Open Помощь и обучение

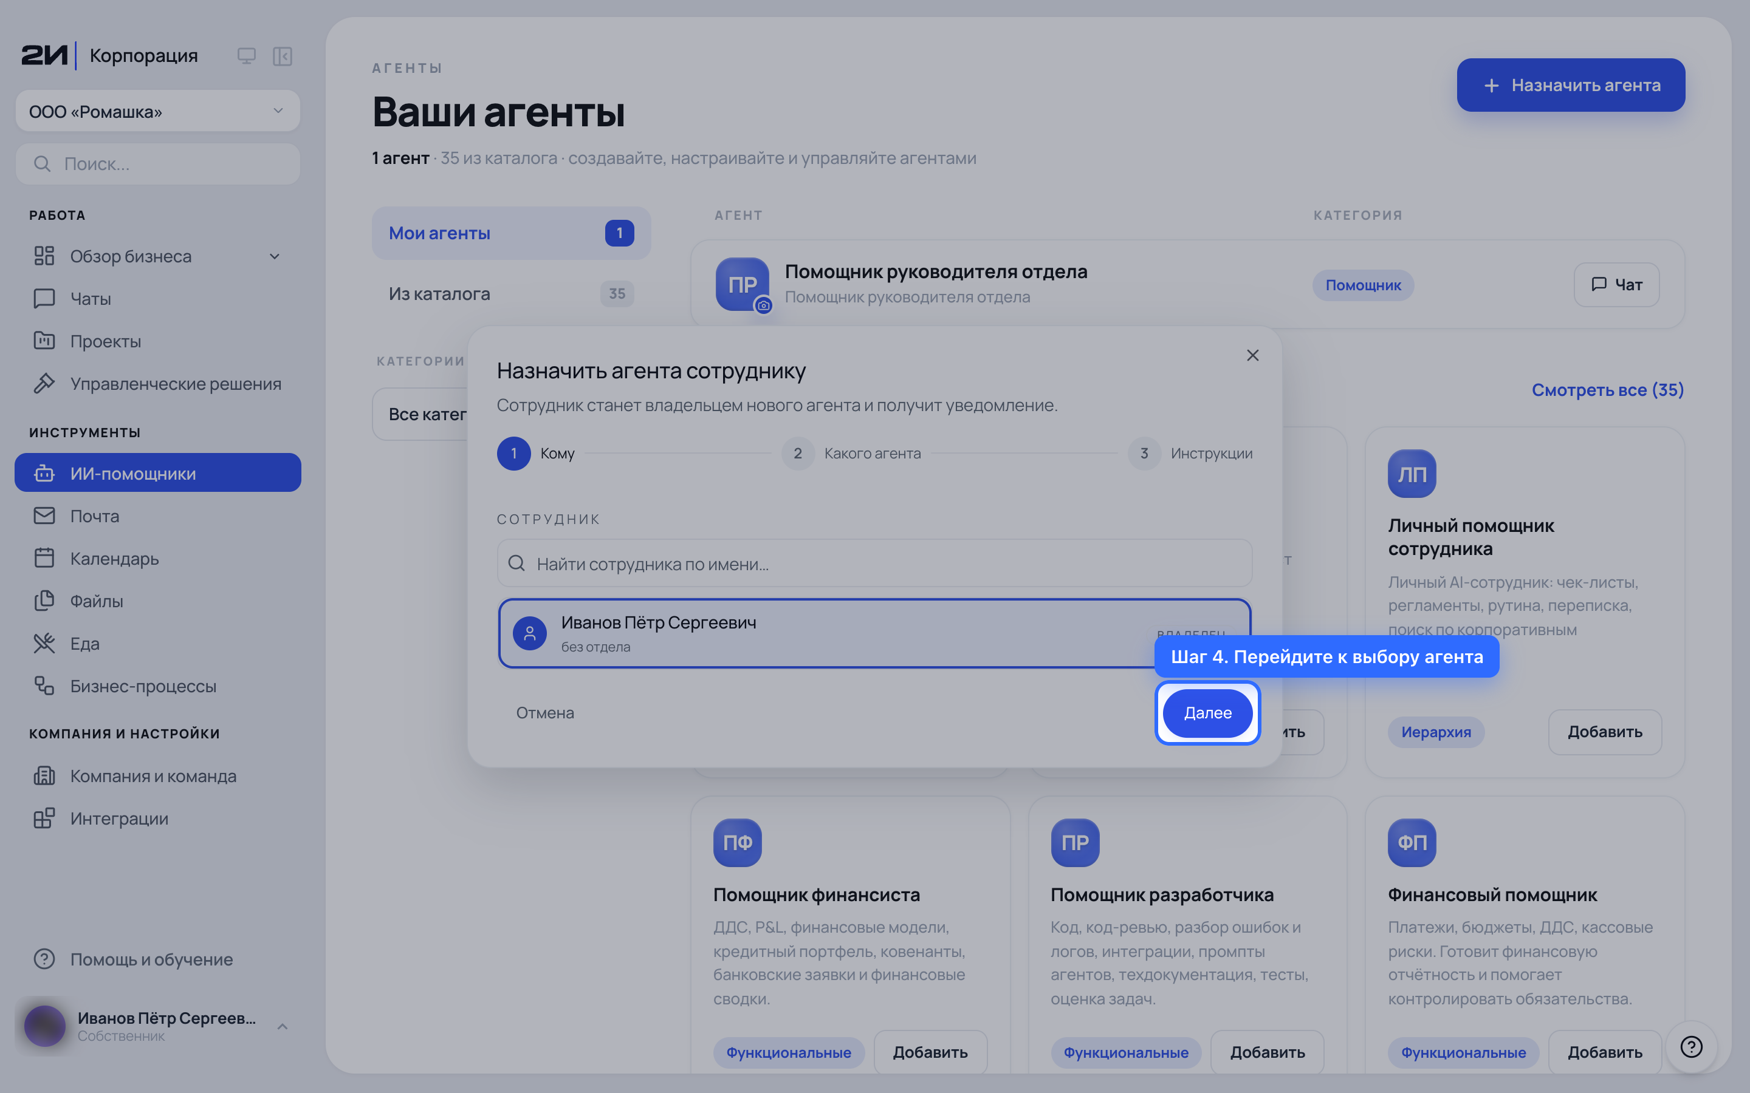coord(157,959)
